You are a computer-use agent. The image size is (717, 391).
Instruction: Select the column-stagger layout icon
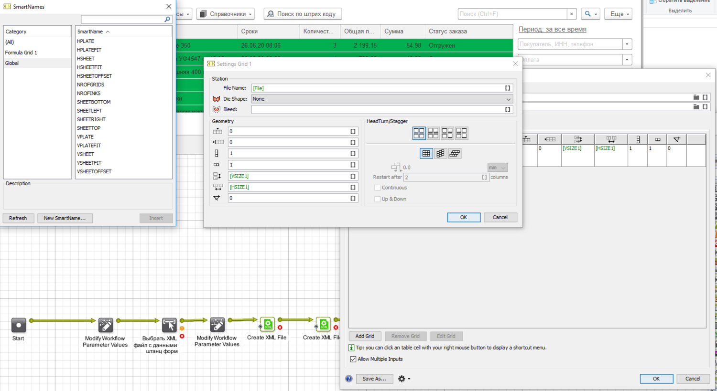coord(440,153)
